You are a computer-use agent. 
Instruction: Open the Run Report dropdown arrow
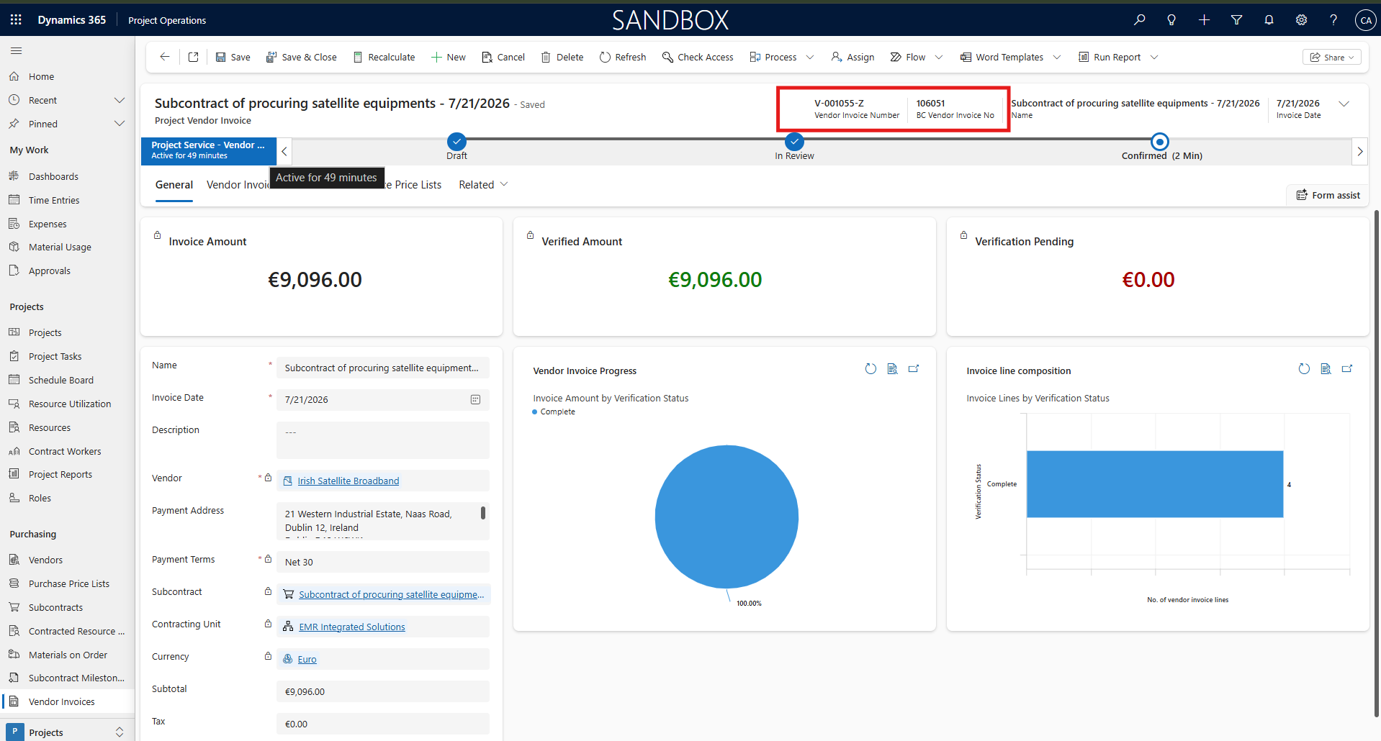click(1154, 57)
